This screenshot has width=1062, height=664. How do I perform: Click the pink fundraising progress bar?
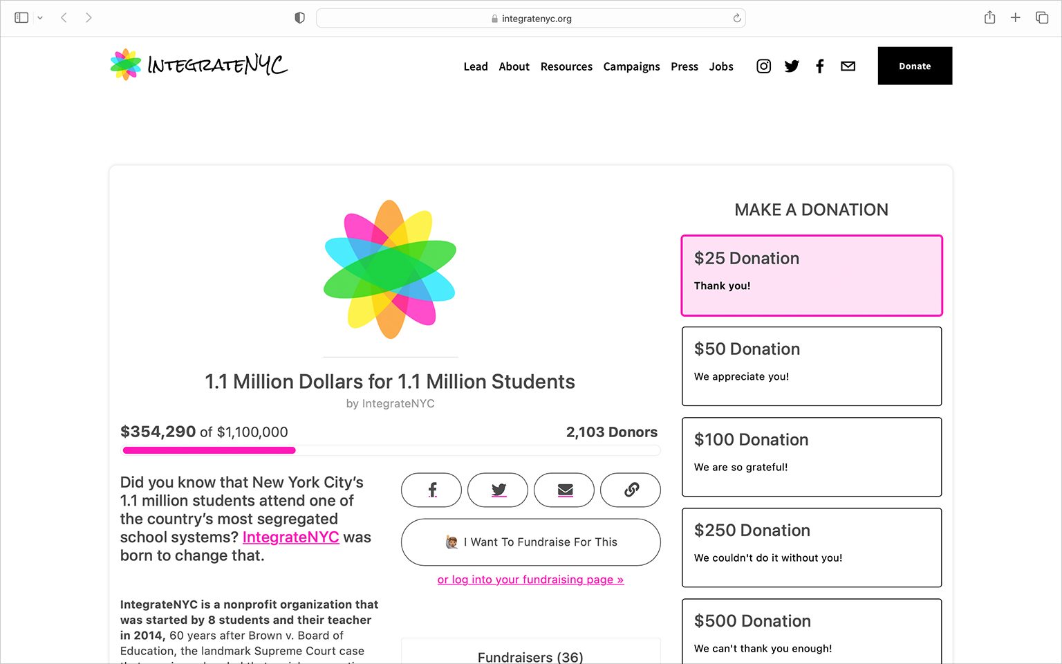click(209, 450)
